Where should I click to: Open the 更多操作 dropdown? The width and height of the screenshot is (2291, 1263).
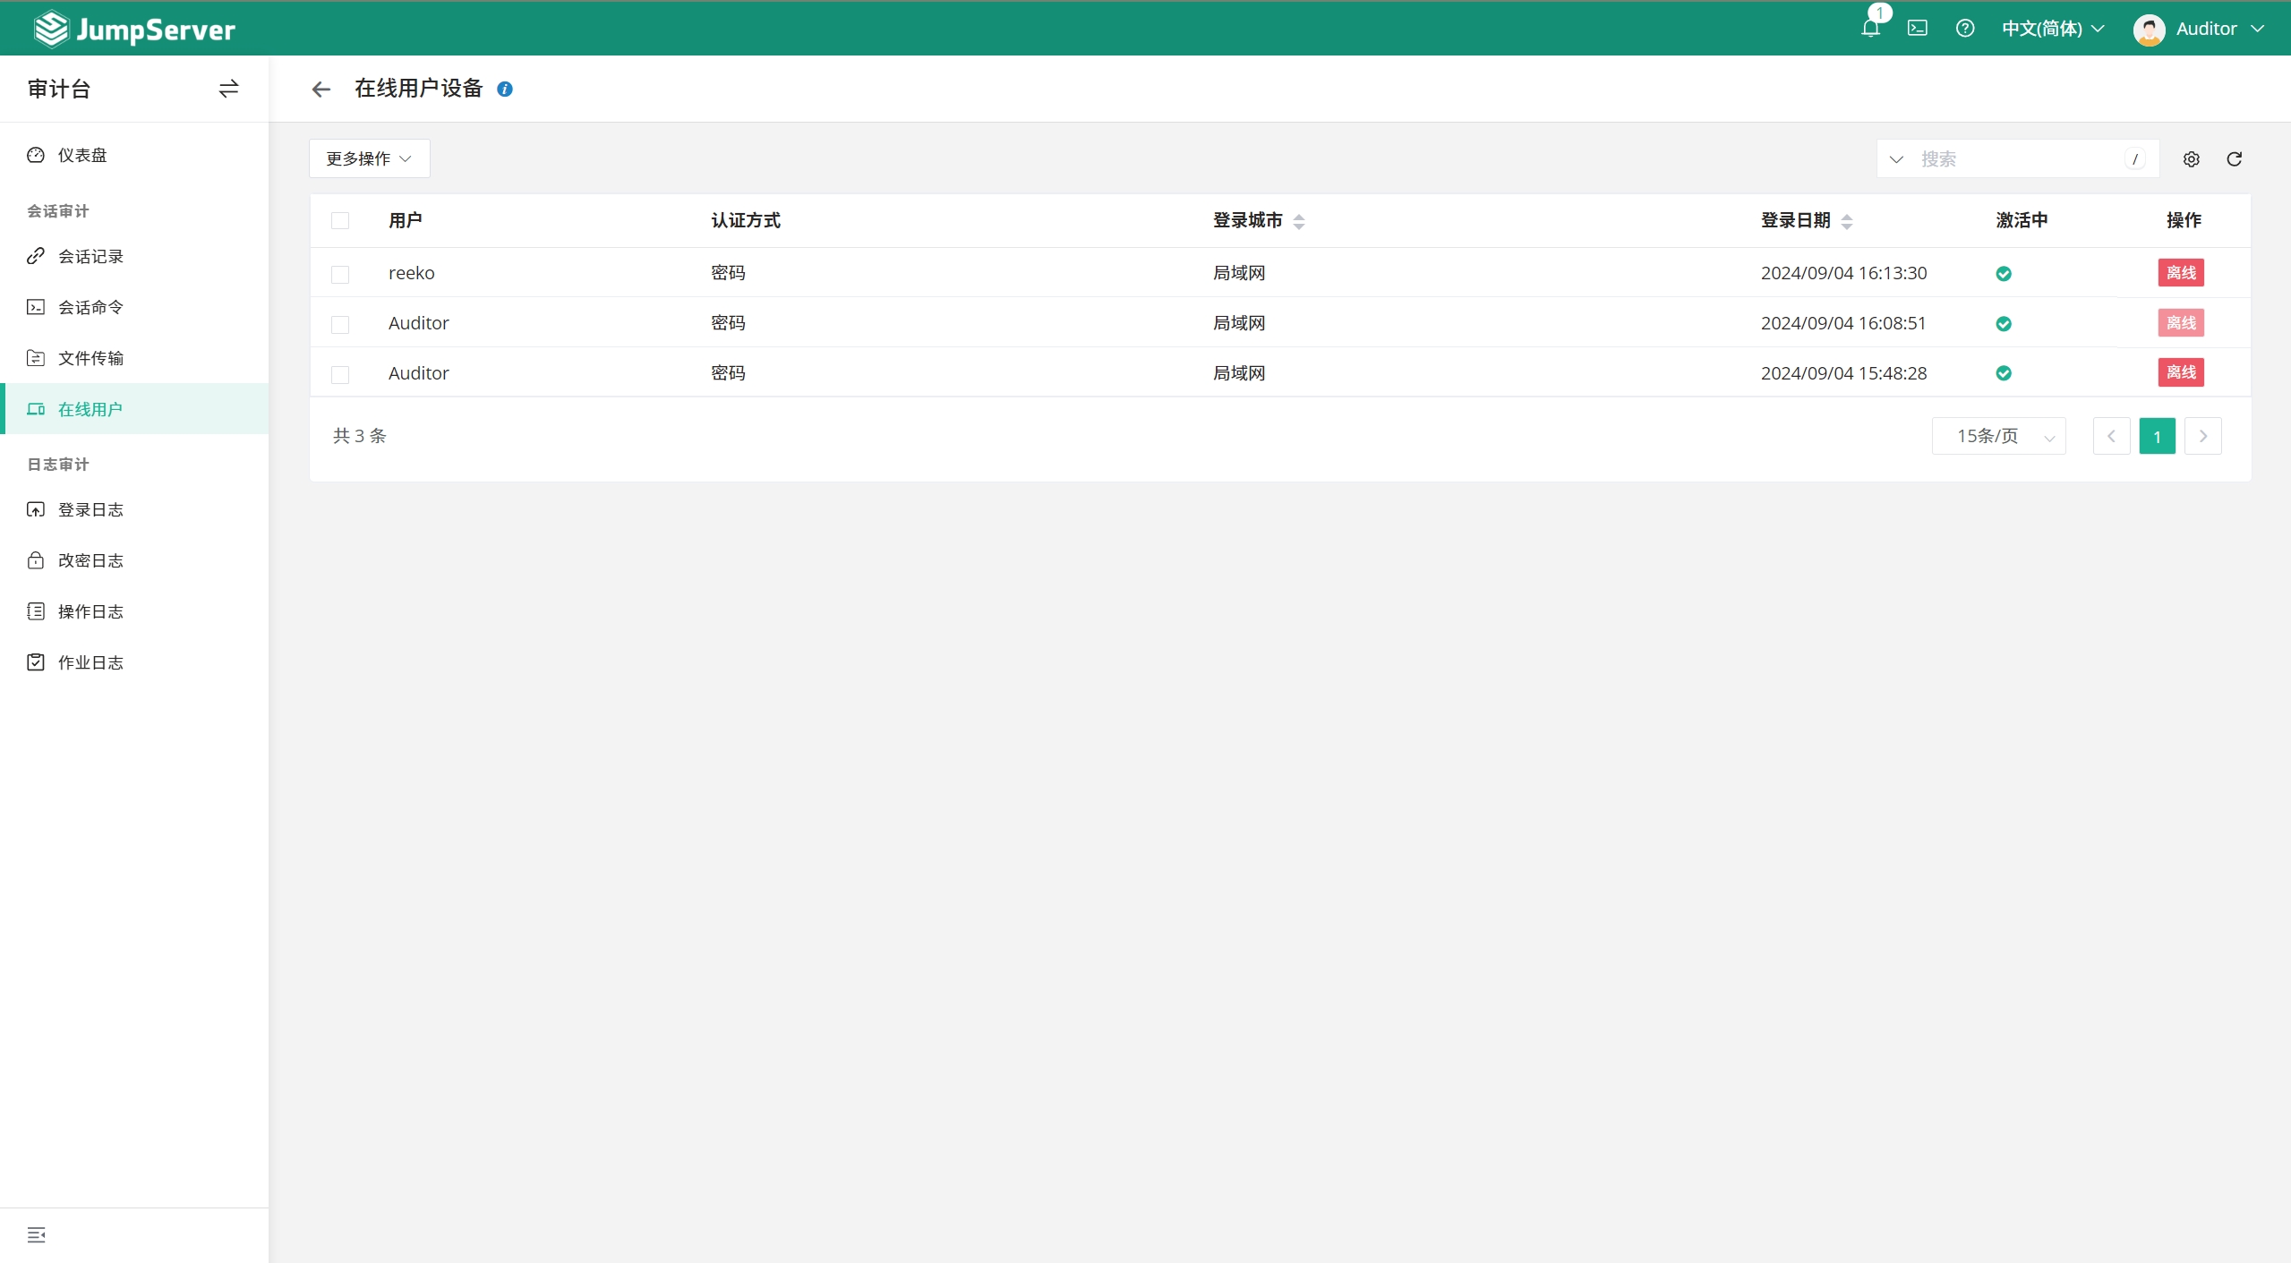[x=369, y=158]
